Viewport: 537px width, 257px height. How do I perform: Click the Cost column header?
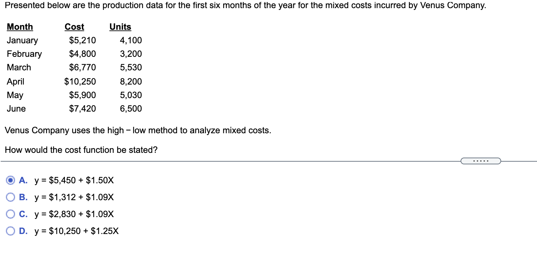[74, 27]
